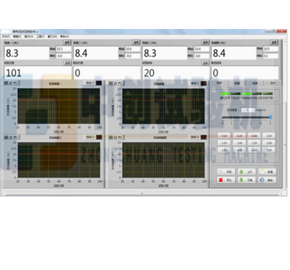The width and height of the screenshot is (290, 270).
Task: Choose the 5.00 speed preset button
Action: 269,150
